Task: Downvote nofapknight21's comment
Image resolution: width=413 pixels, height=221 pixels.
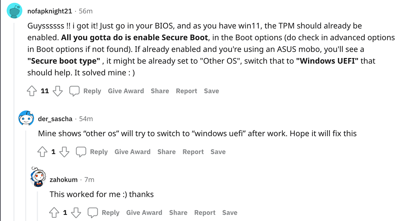Action: 58,91
